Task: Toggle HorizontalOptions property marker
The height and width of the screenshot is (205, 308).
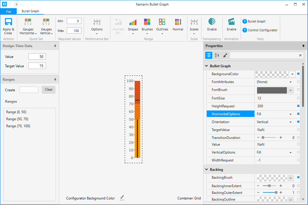Action: [x=298, y=114]
